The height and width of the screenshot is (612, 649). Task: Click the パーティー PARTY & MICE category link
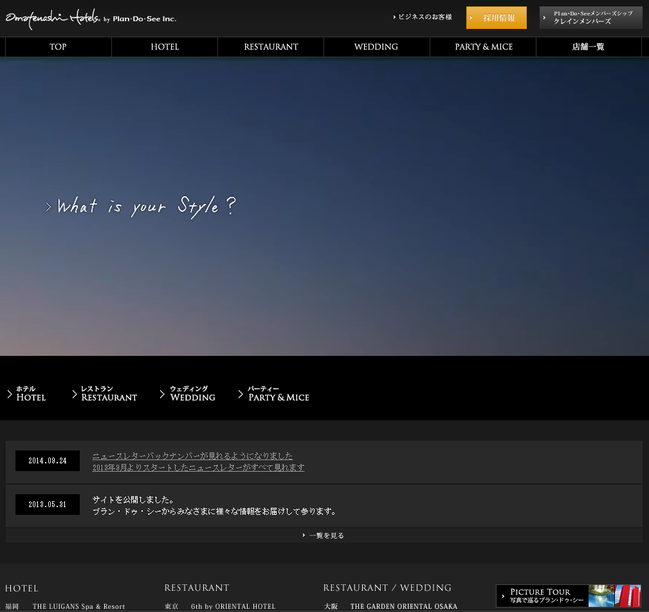278,394
